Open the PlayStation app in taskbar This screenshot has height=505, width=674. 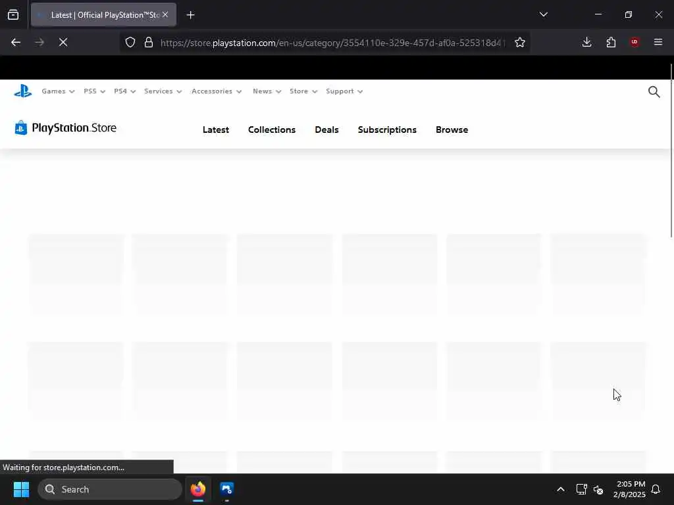226,489
